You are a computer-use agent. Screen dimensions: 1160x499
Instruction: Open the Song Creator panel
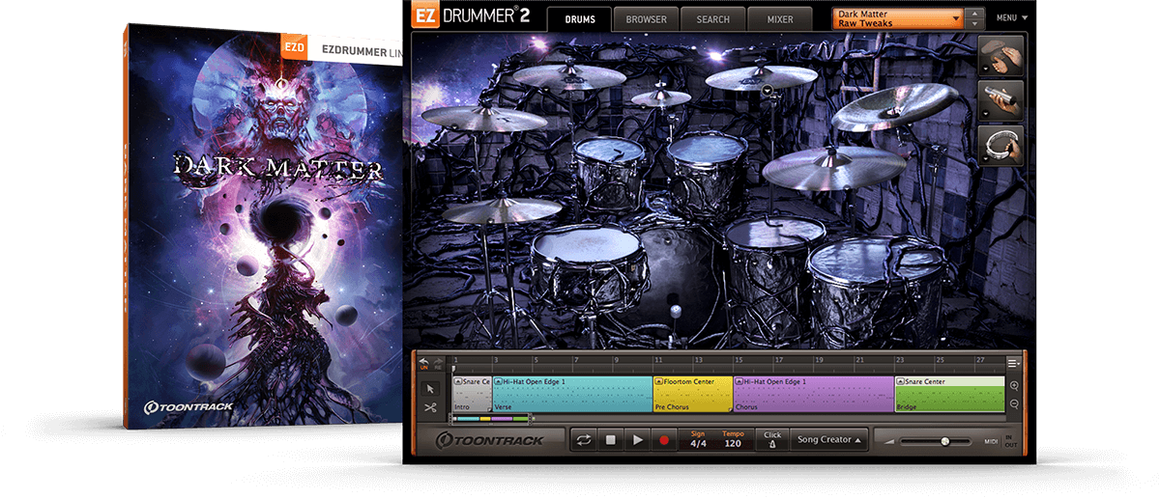pyautogui.click(x=829, y=439)
